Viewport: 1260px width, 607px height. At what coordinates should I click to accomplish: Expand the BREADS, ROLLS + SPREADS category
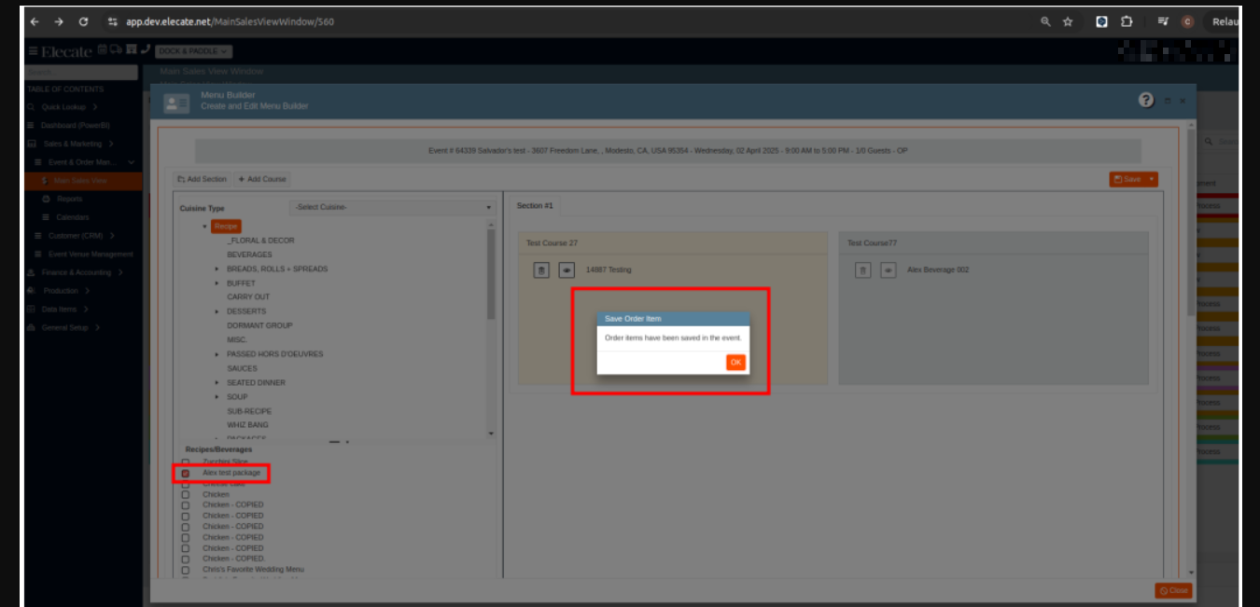click(217, 269)
